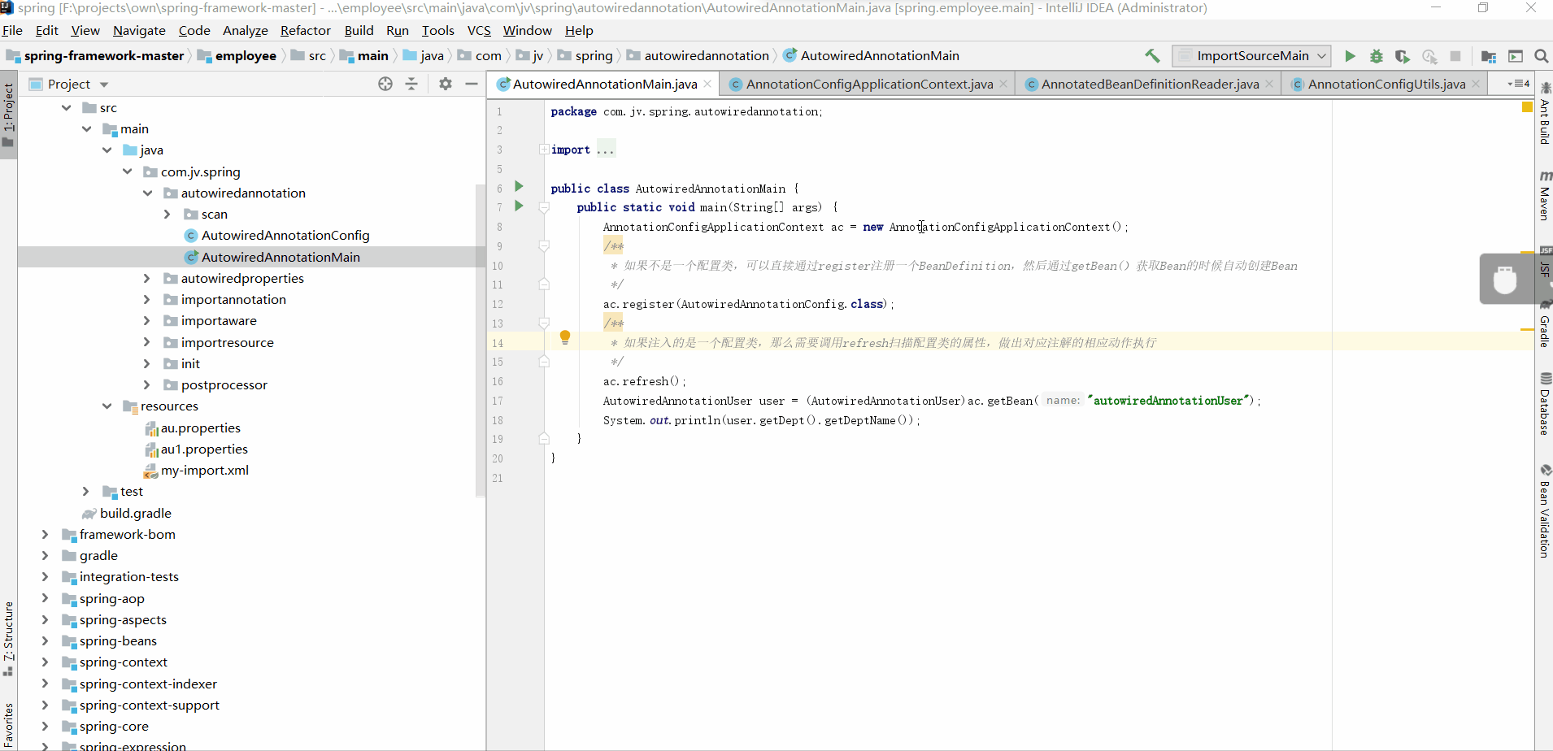Expand the autowiredproperties package

tap(146, 279)
